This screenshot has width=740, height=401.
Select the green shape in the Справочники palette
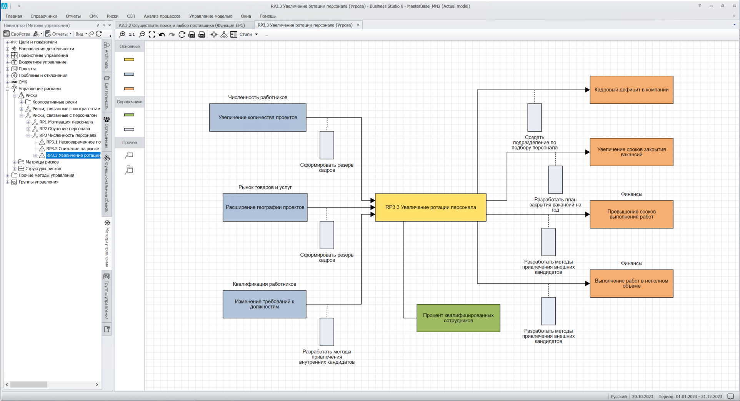(x=129, y=115)
